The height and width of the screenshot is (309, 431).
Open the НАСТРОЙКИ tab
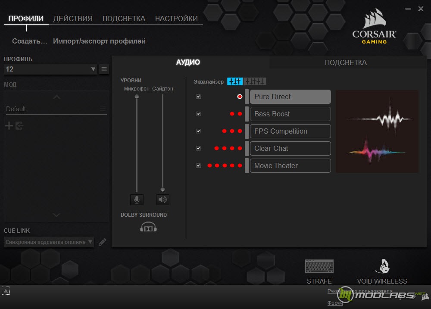(x=176, y=19)
